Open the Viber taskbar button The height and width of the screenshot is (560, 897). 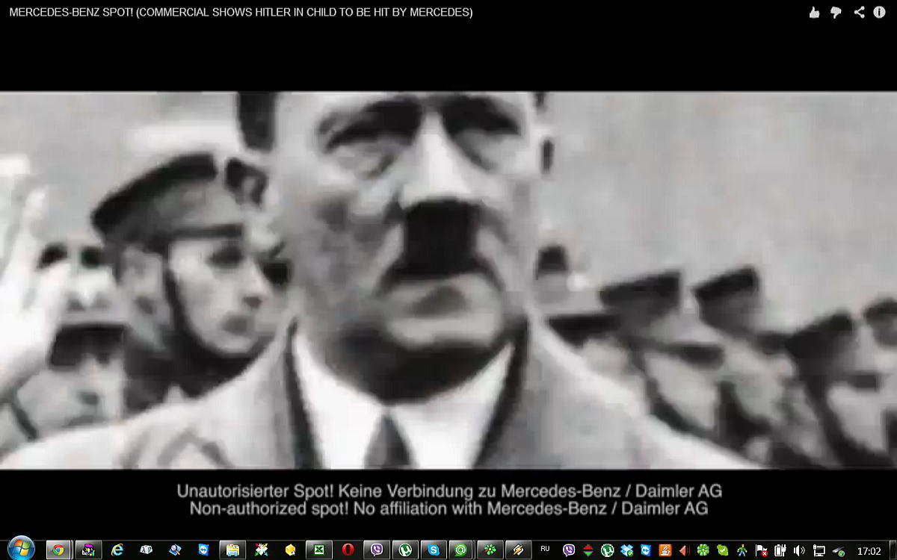pos(377,550)
